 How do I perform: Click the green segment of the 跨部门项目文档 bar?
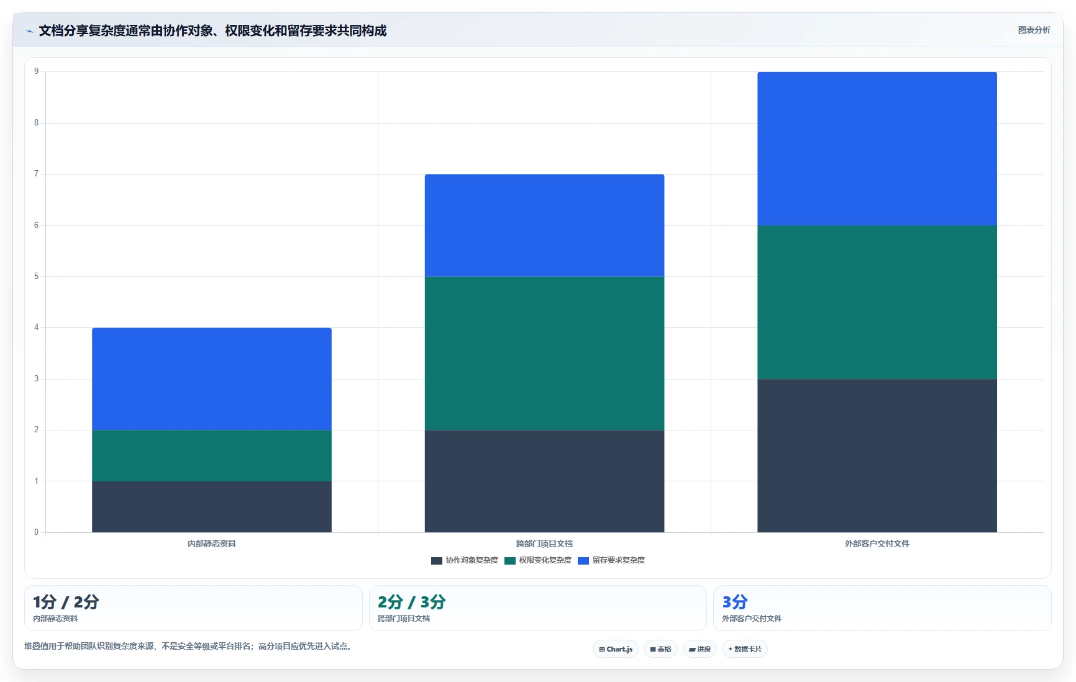click(x=544, y=353)
